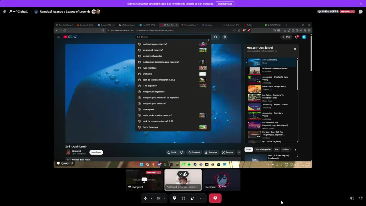
Task: Exit fullscreen stream view
Action: pyautogui.click(x=361, y=198)
